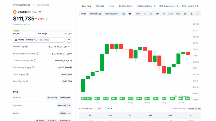Click the Mempool explorer button
This screenshot has width=216, height=121.
[62, 105]
